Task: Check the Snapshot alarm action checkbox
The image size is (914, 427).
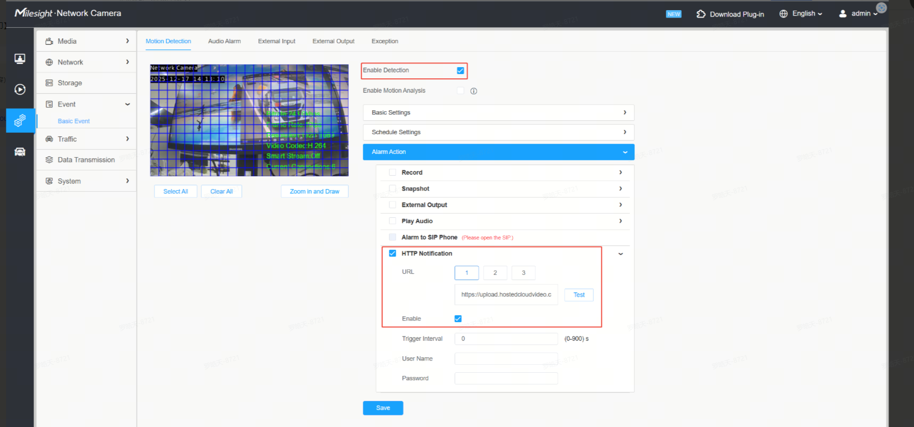Action: (393, 188)
